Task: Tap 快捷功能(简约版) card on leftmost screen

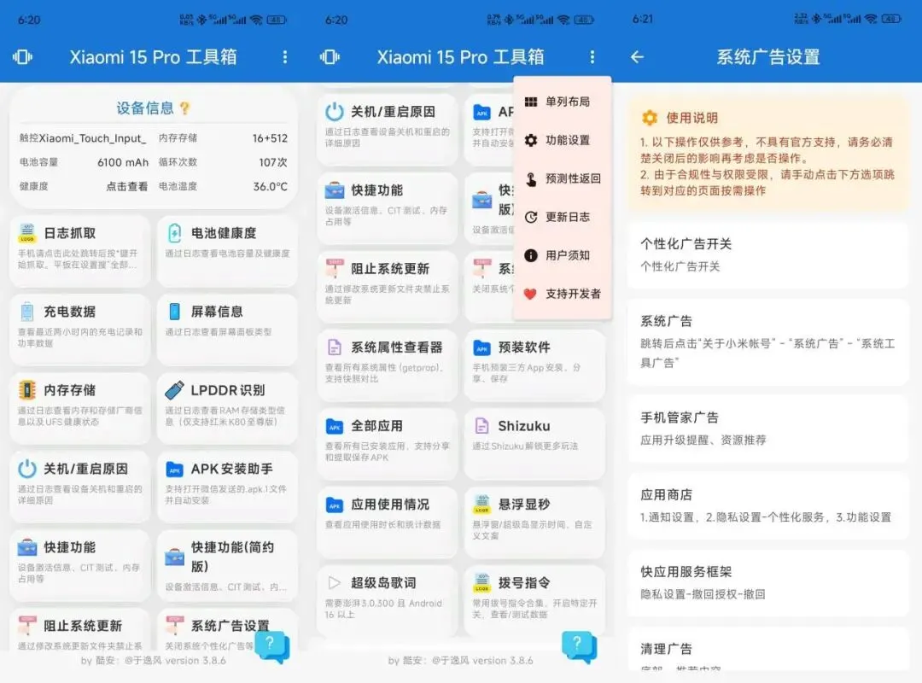Action: 227,565
